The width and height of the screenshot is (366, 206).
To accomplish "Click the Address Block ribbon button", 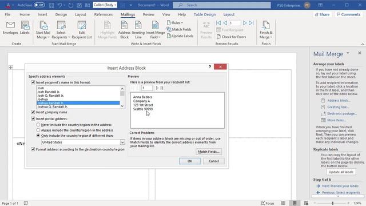I will tap(124, 30).
